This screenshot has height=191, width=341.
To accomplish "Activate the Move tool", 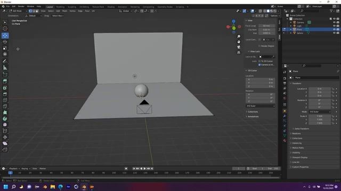I will click(5, 36).
